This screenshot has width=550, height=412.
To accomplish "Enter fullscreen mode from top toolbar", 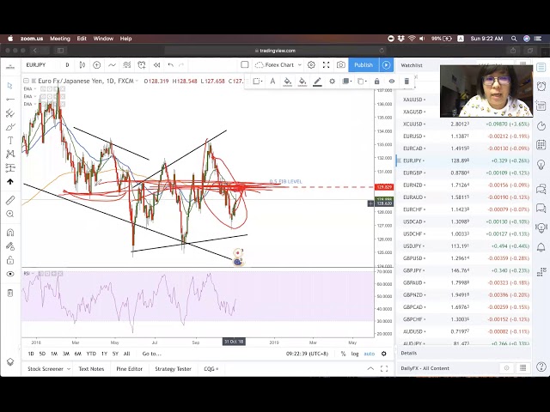I will tap(326, 65).
